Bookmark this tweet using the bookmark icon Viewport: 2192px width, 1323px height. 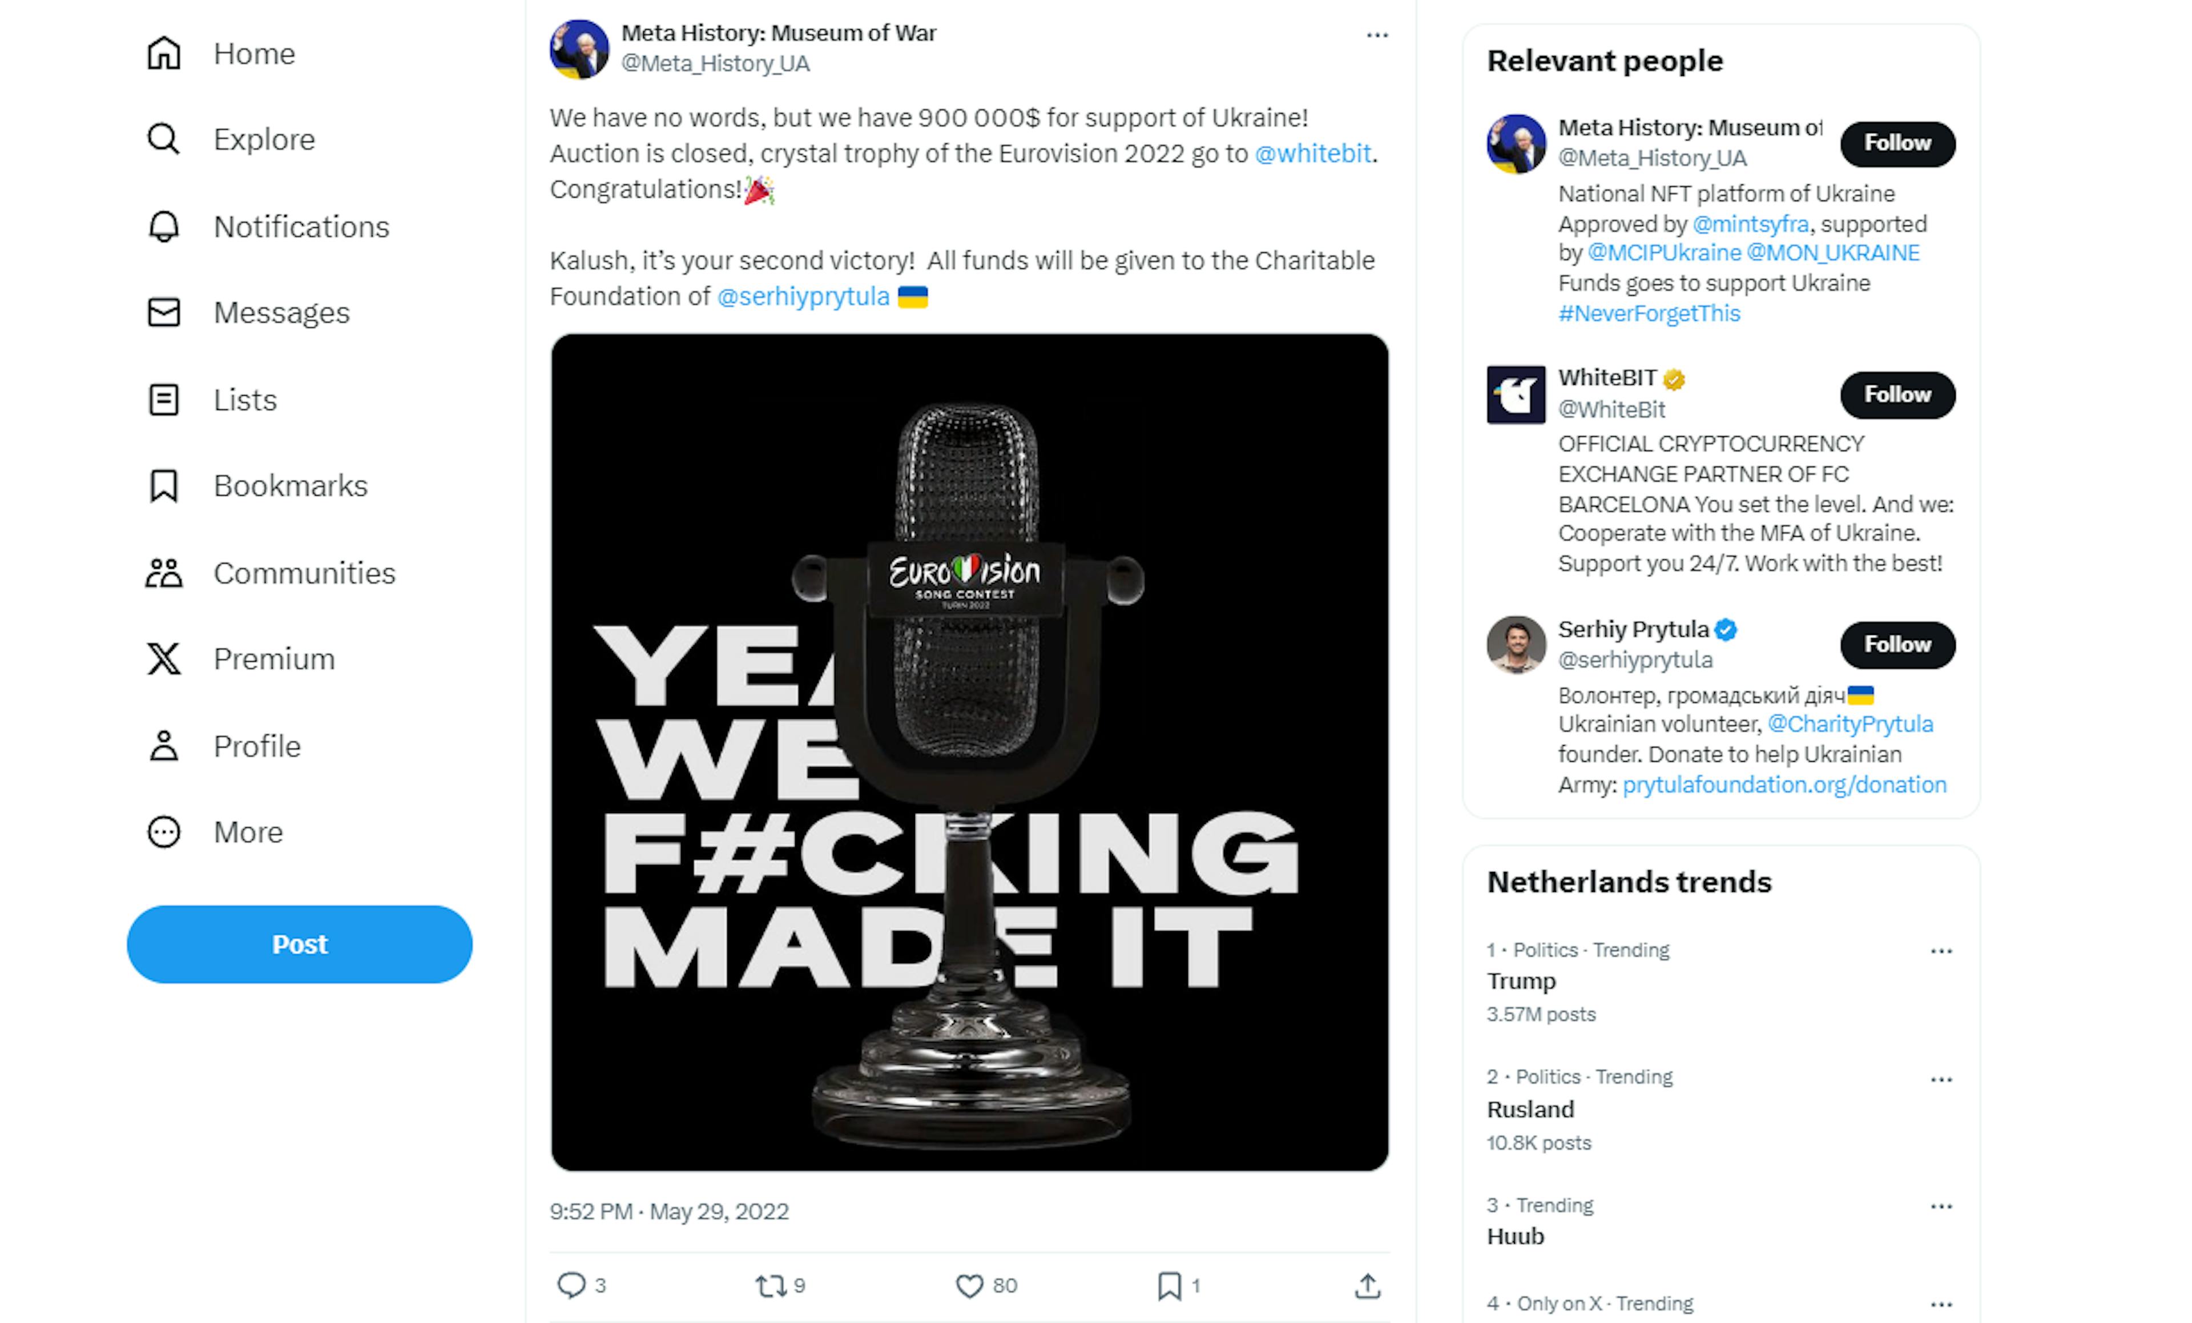tap(1169, 1285)
